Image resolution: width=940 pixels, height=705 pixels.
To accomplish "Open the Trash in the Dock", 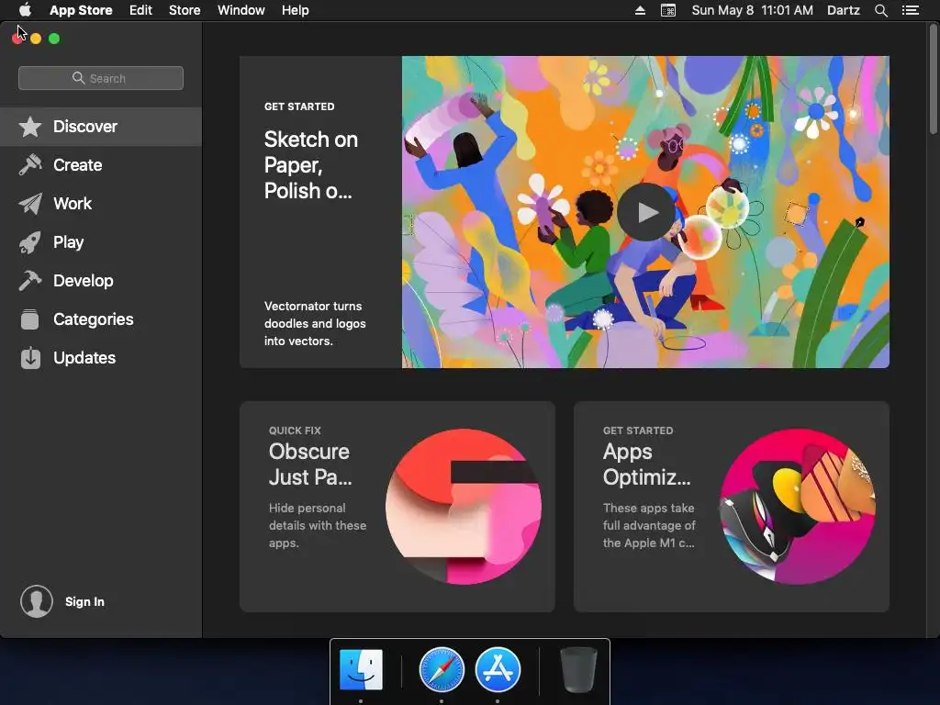I will 578,669.
